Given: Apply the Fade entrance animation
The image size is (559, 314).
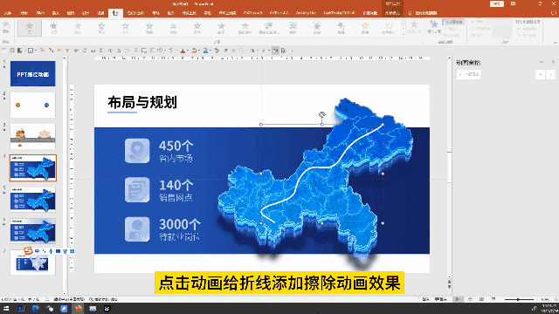Looking at the screenshot, I should click(x=78, y=28).
